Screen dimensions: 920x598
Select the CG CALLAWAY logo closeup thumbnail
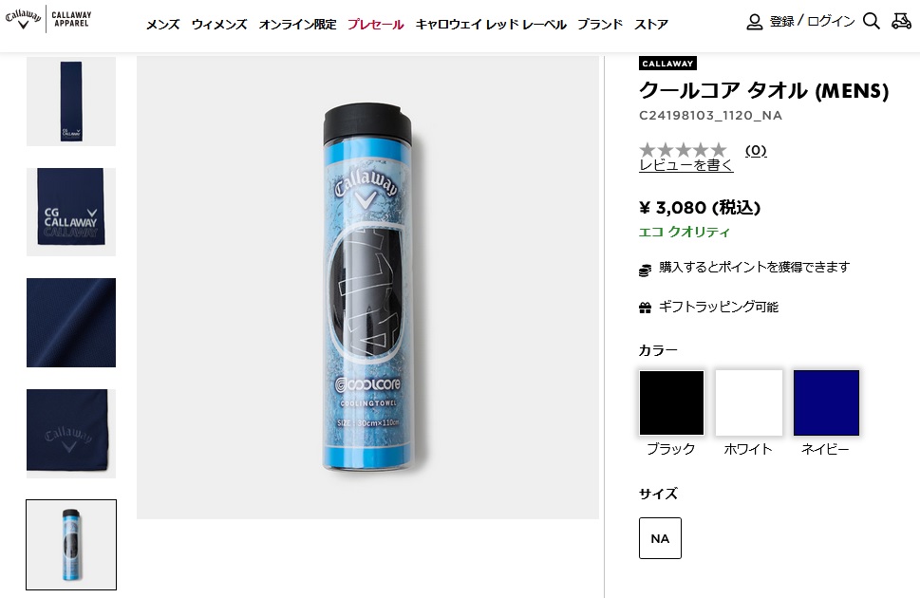tap(71, 212)
